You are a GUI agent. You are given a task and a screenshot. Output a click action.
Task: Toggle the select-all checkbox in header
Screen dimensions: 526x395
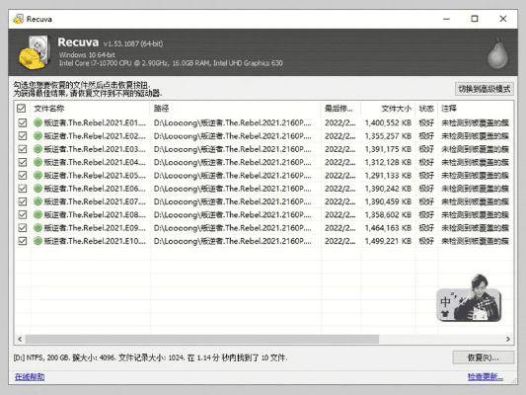point(21,109)
